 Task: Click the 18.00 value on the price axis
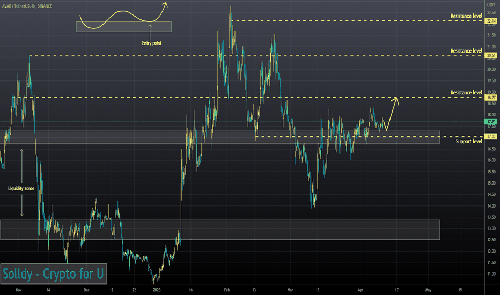[491, 115]
